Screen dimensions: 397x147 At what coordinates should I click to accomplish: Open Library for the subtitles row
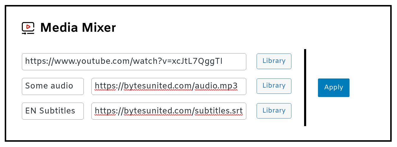click(x=274, y=111)
